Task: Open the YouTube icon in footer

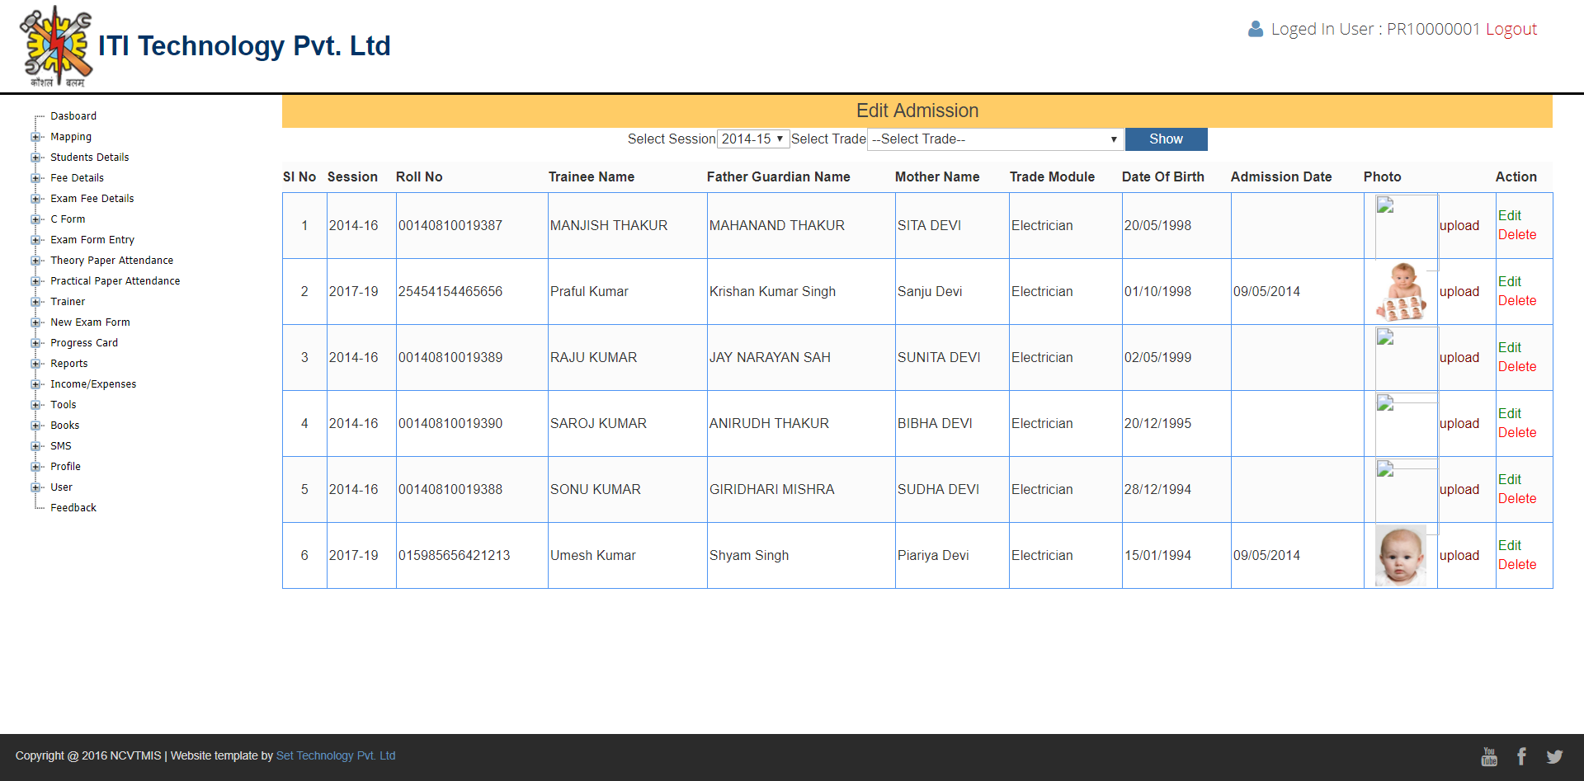Action: [1488, 756]
